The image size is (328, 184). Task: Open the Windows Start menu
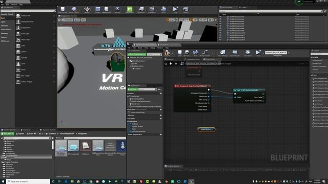pos(3,181)
